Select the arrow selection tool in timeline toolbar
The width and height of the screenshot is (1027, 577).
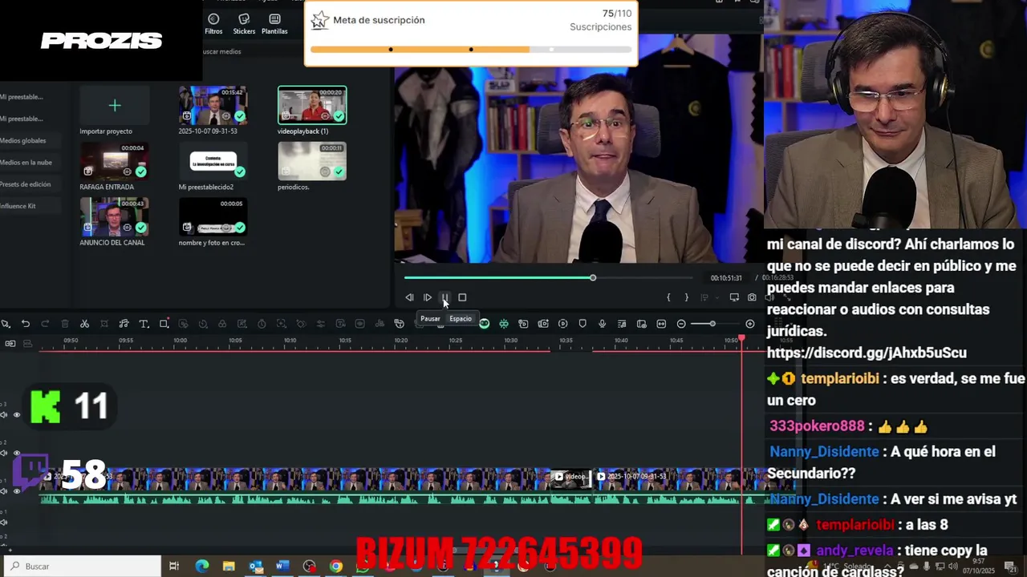(6, 324)
